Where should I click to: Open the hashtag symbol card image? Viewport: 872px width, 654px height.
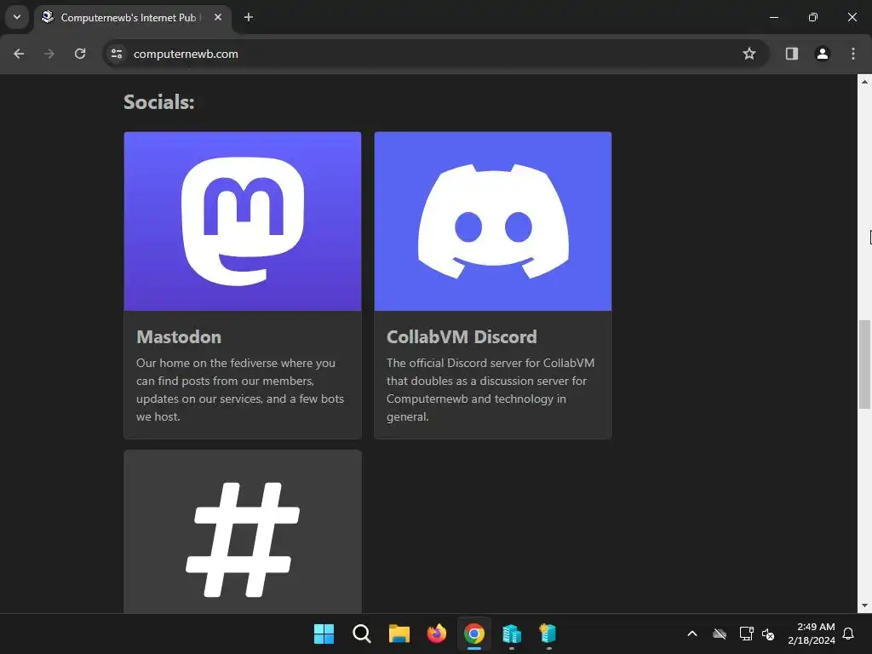(243, 532)
